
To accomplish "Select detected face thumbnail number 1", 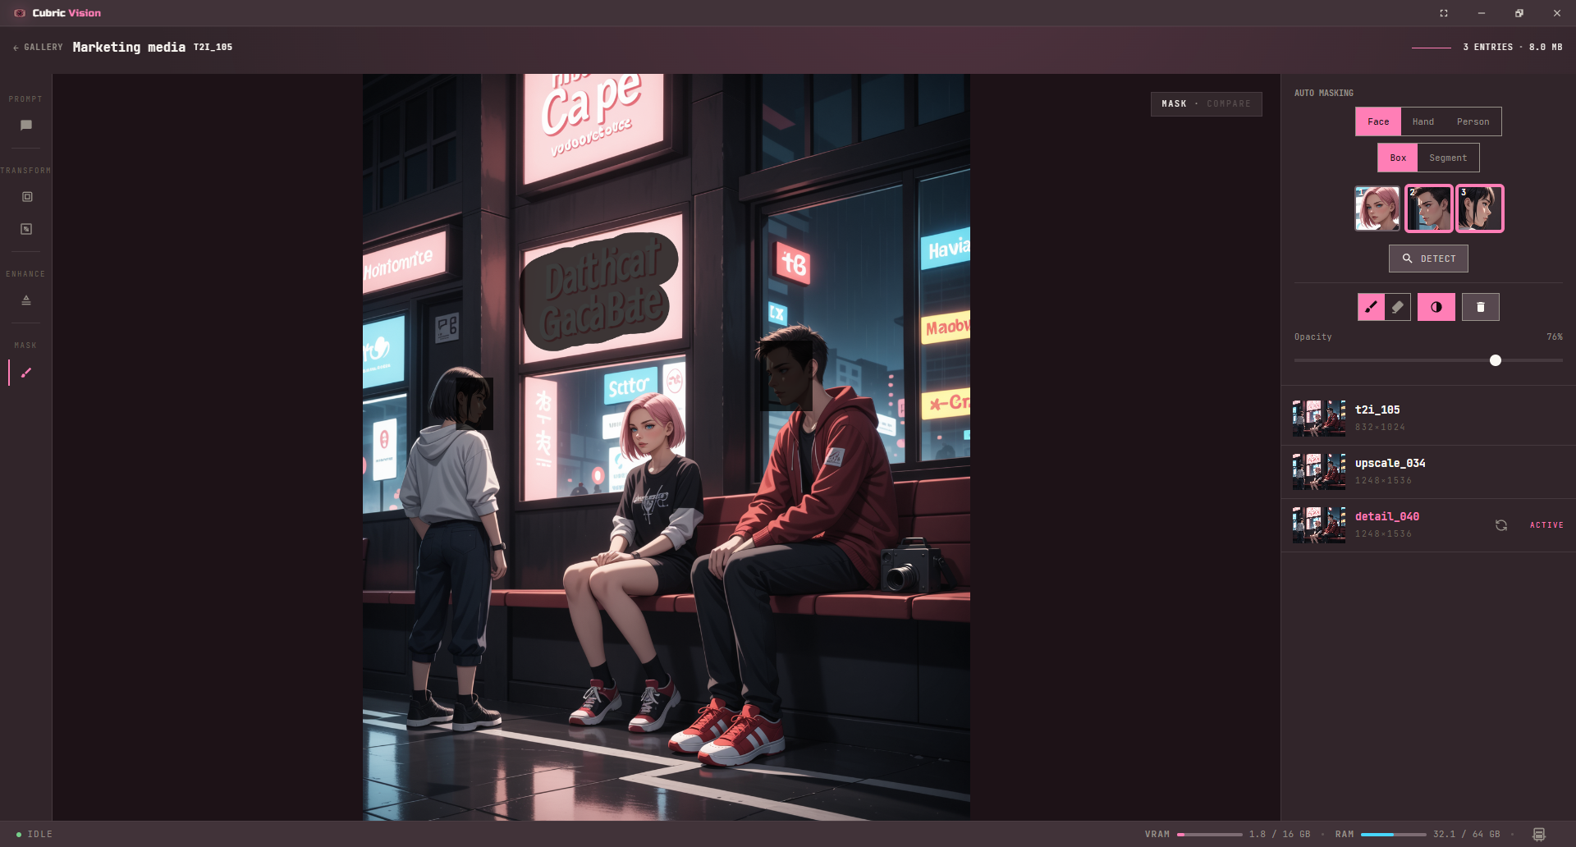I will [1377, 208].
